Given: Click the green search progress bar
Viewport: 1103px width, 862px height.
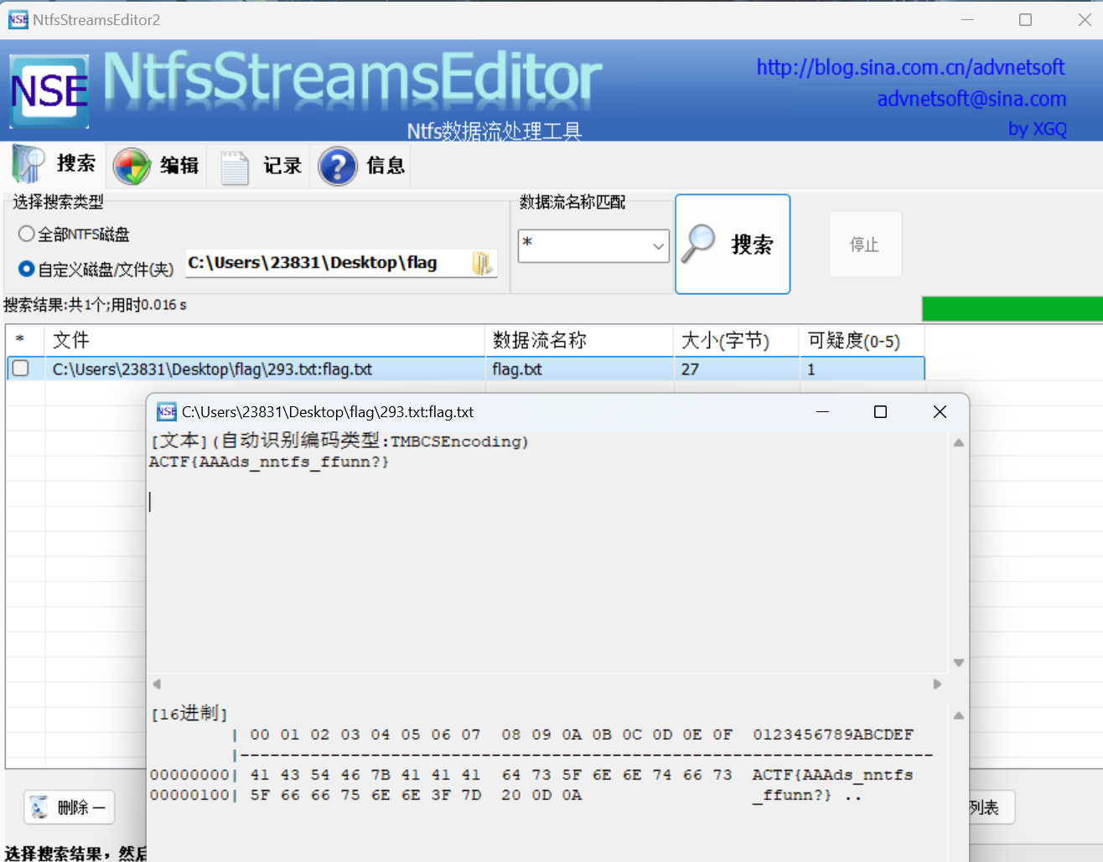Looking at the screenshot, I should 1012,308.
